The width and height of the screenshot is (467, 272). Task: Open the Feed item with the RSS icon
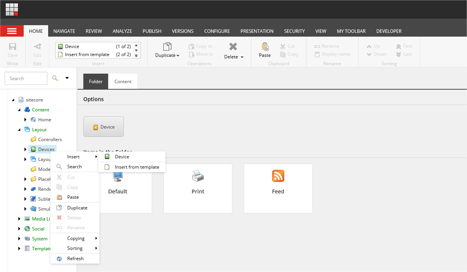pos(278,176)
